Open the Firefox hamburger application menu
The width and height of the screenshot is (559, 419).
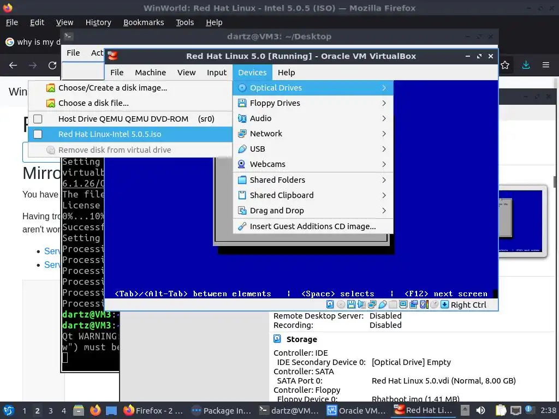pos(546,65)
